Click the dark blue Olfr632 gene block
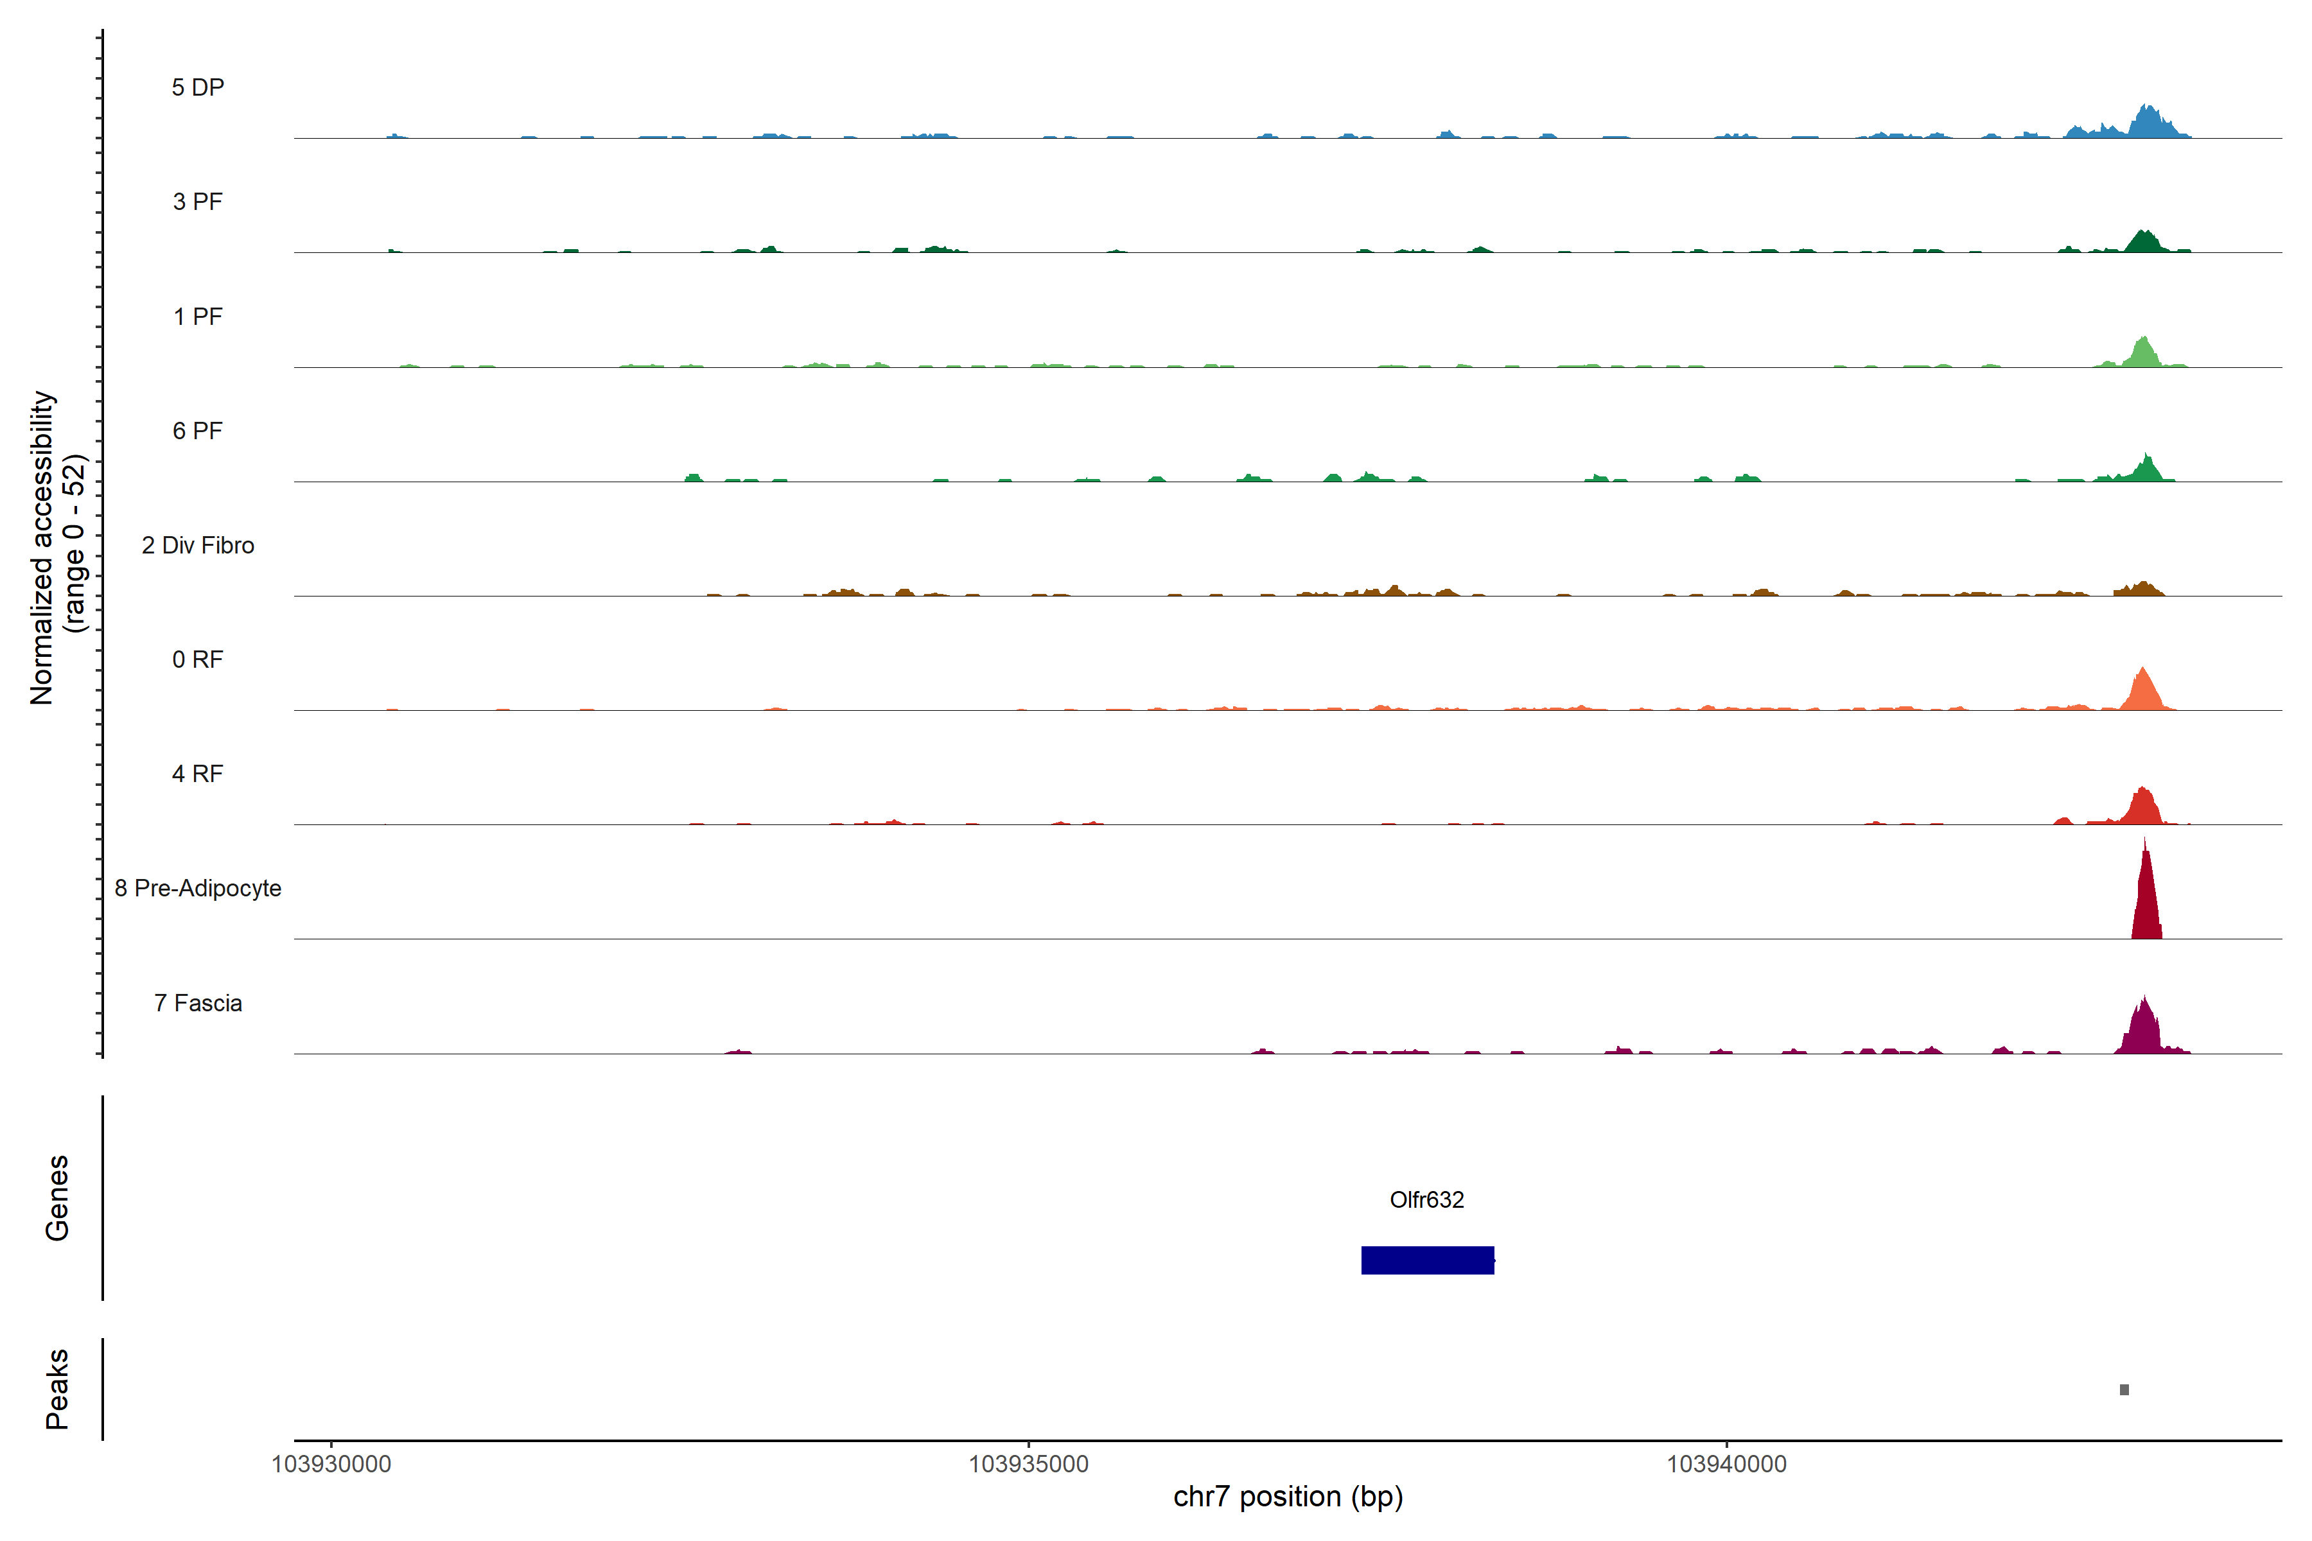 point(1427,1260)
